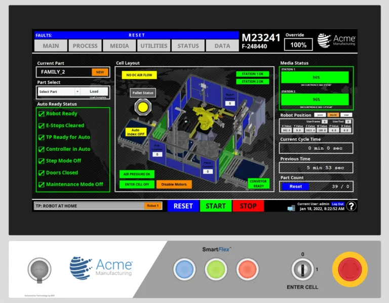Toggle the Controller in Auto checkbox
Image resolution: width=389 pixels, height=303 pixels.
pyautogui.click(x=41, y=149)
